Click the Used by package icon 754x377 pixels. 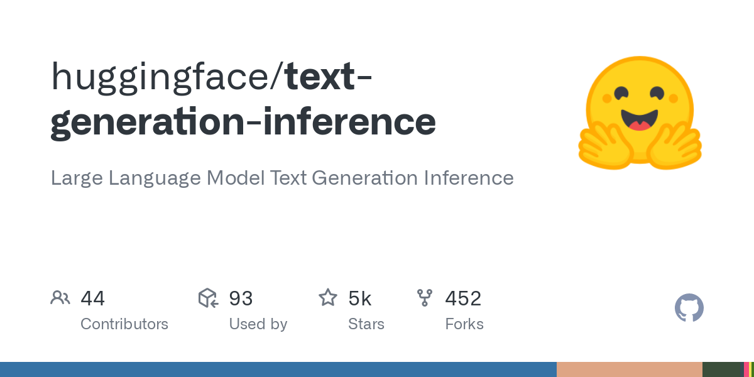[x=208, y=298]
